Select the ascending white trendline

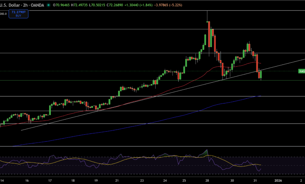(117, 104)
